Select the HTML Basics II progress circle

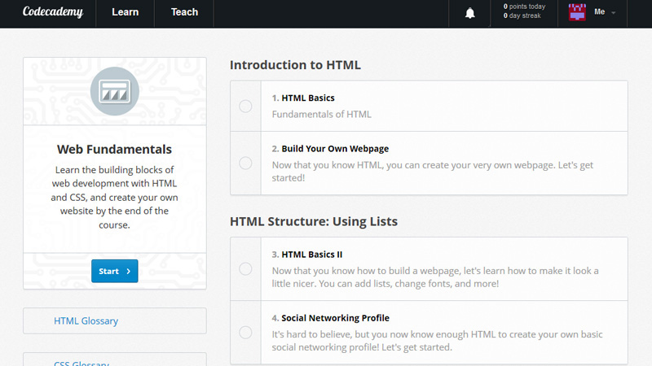tap(245, 269)
